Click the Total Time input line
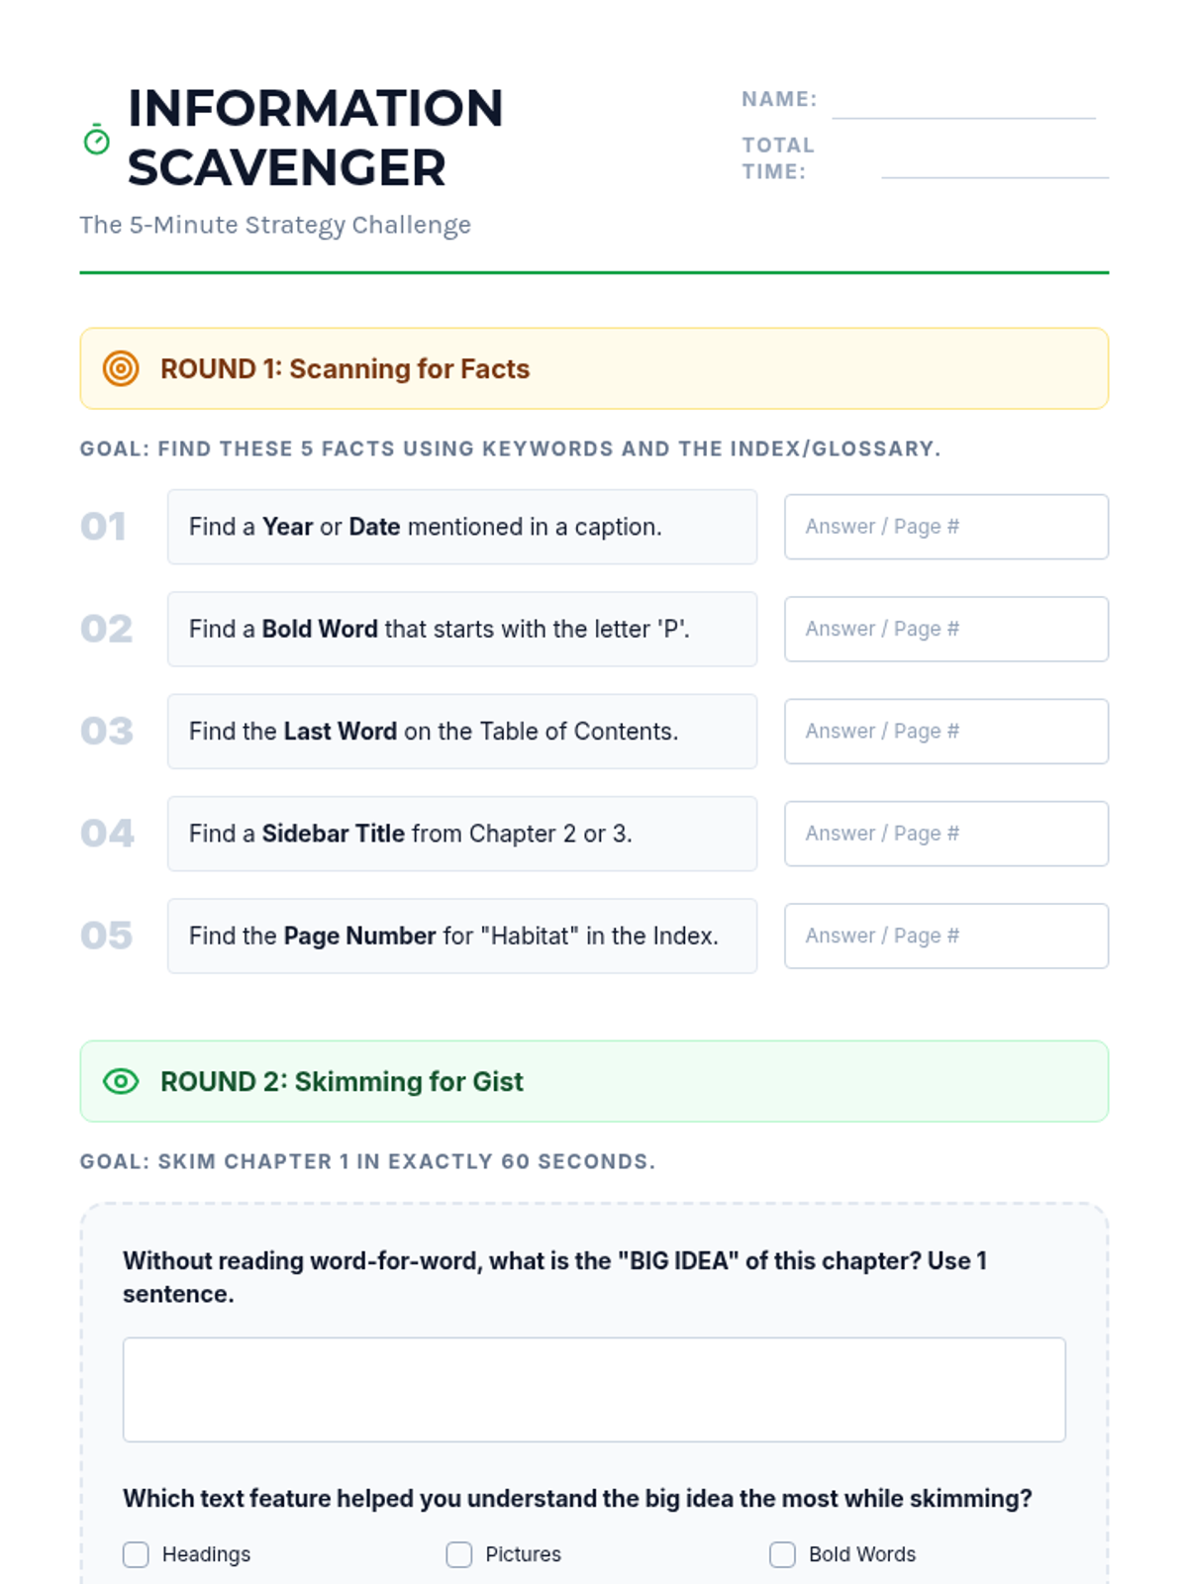Image resolution: width=1188 pixels, height=1584 pixels. pyautogui.click(x=995, y=163)
